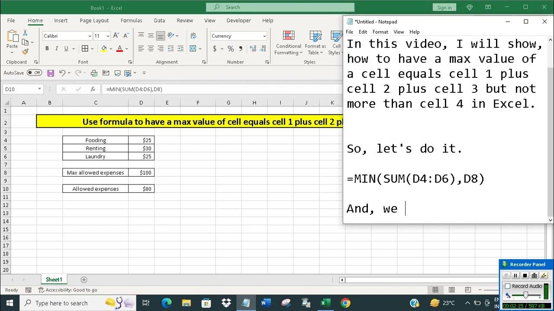Select cell D8 showing $100
Screen dimensions: 554x311
(x=141, y=173)
